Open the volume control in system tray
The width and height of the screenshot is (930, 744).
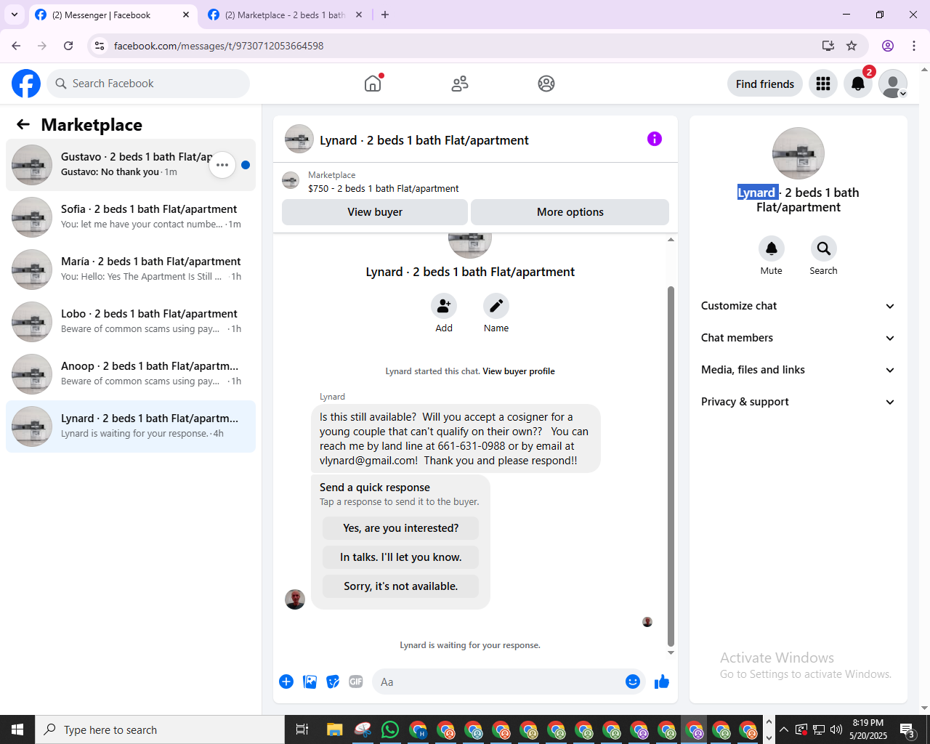point(836,729)
